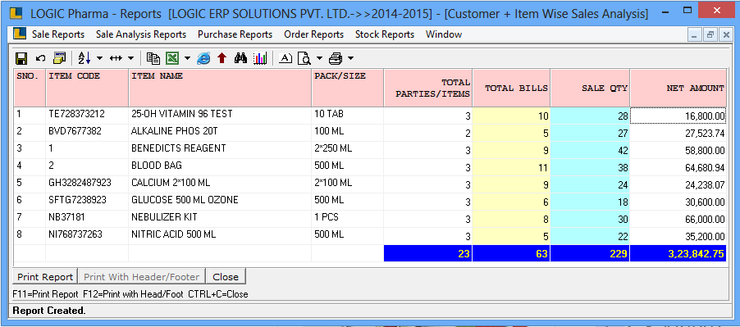Select BENEDICTS REAGENT item name

(178, 148)
